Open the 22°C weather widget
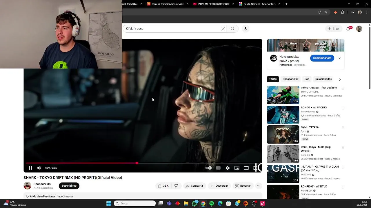The image size is (371, 208). tap(14, 203)
